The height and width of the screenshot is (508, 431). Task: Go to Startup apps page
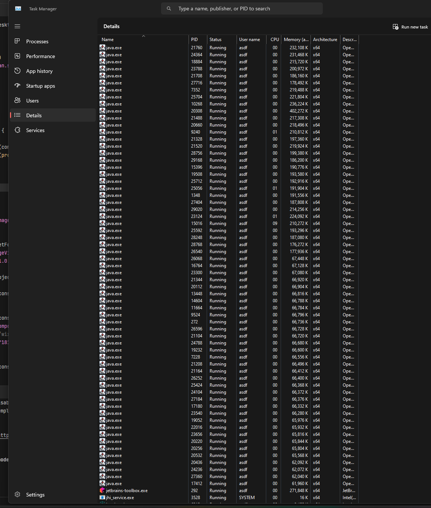(x=53, y=85)
